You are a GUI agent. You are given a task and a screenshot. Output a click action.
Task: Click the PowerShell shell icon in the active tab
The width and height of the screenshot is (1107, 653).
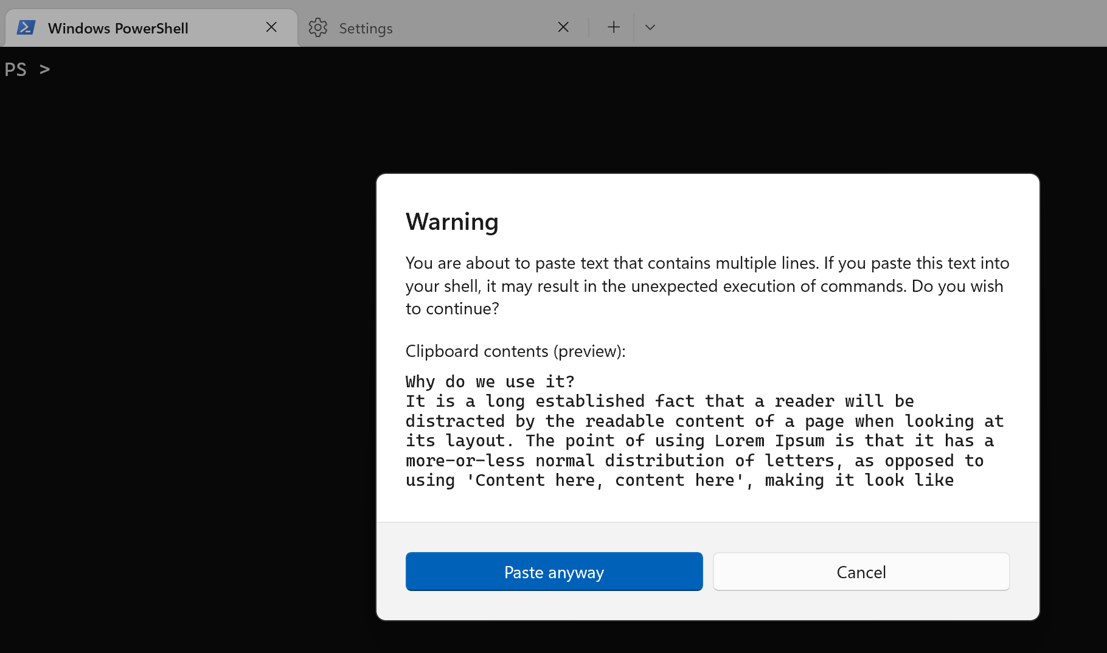coord(26,27)
